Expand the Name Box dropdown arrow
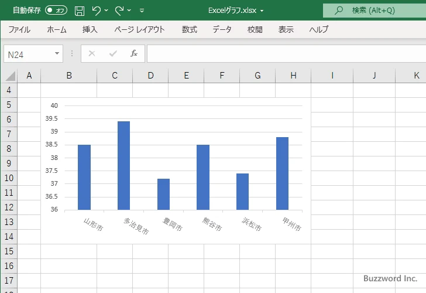This screenshot has width=426, height=293. [57, 53]
